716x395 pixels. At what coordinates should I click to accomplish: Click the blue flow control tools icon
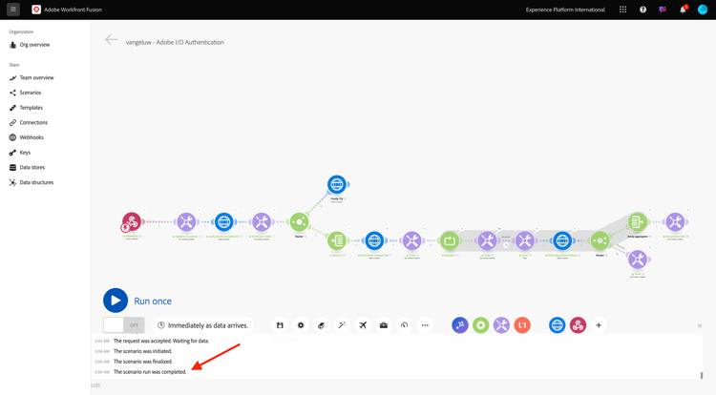460,325
